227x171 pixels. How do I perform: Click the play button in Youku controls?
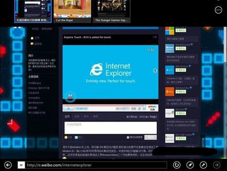pyautogui.click(x=69, y=108)
